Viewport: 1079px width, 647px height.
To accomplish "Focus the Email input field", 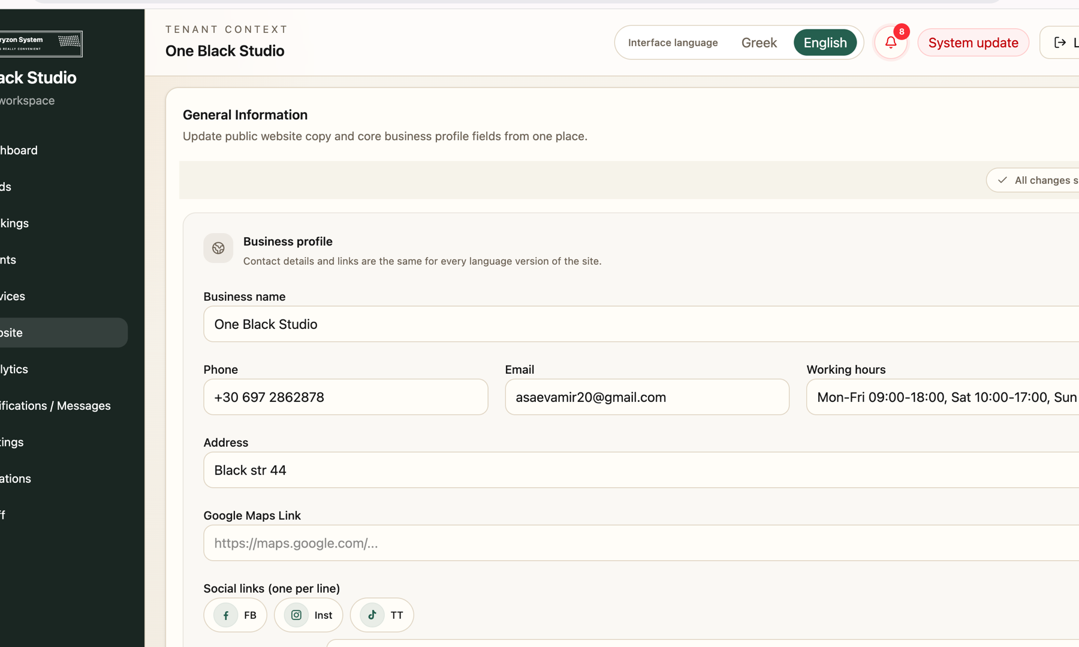I will (x=647, y=397).
